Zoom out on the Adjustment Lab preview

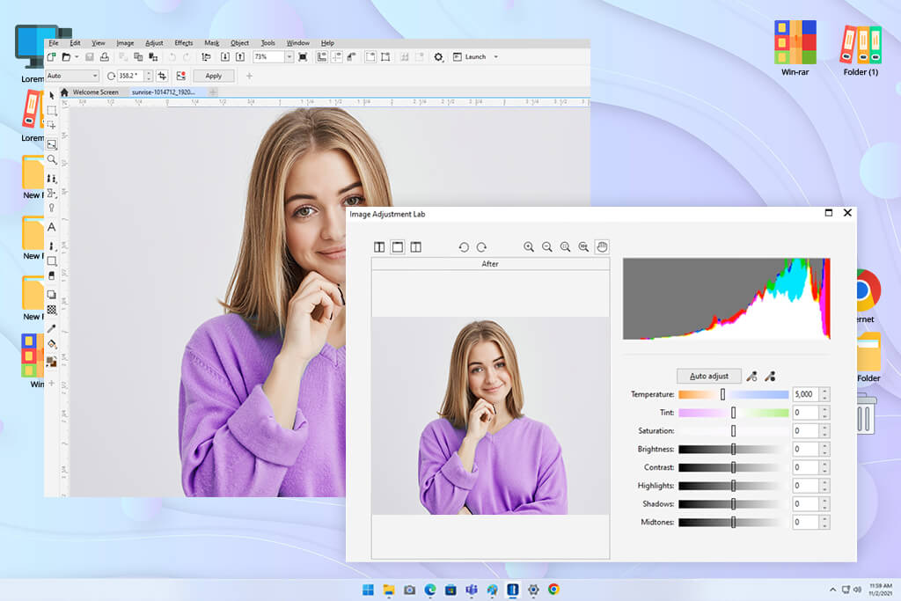pos(547,247)
